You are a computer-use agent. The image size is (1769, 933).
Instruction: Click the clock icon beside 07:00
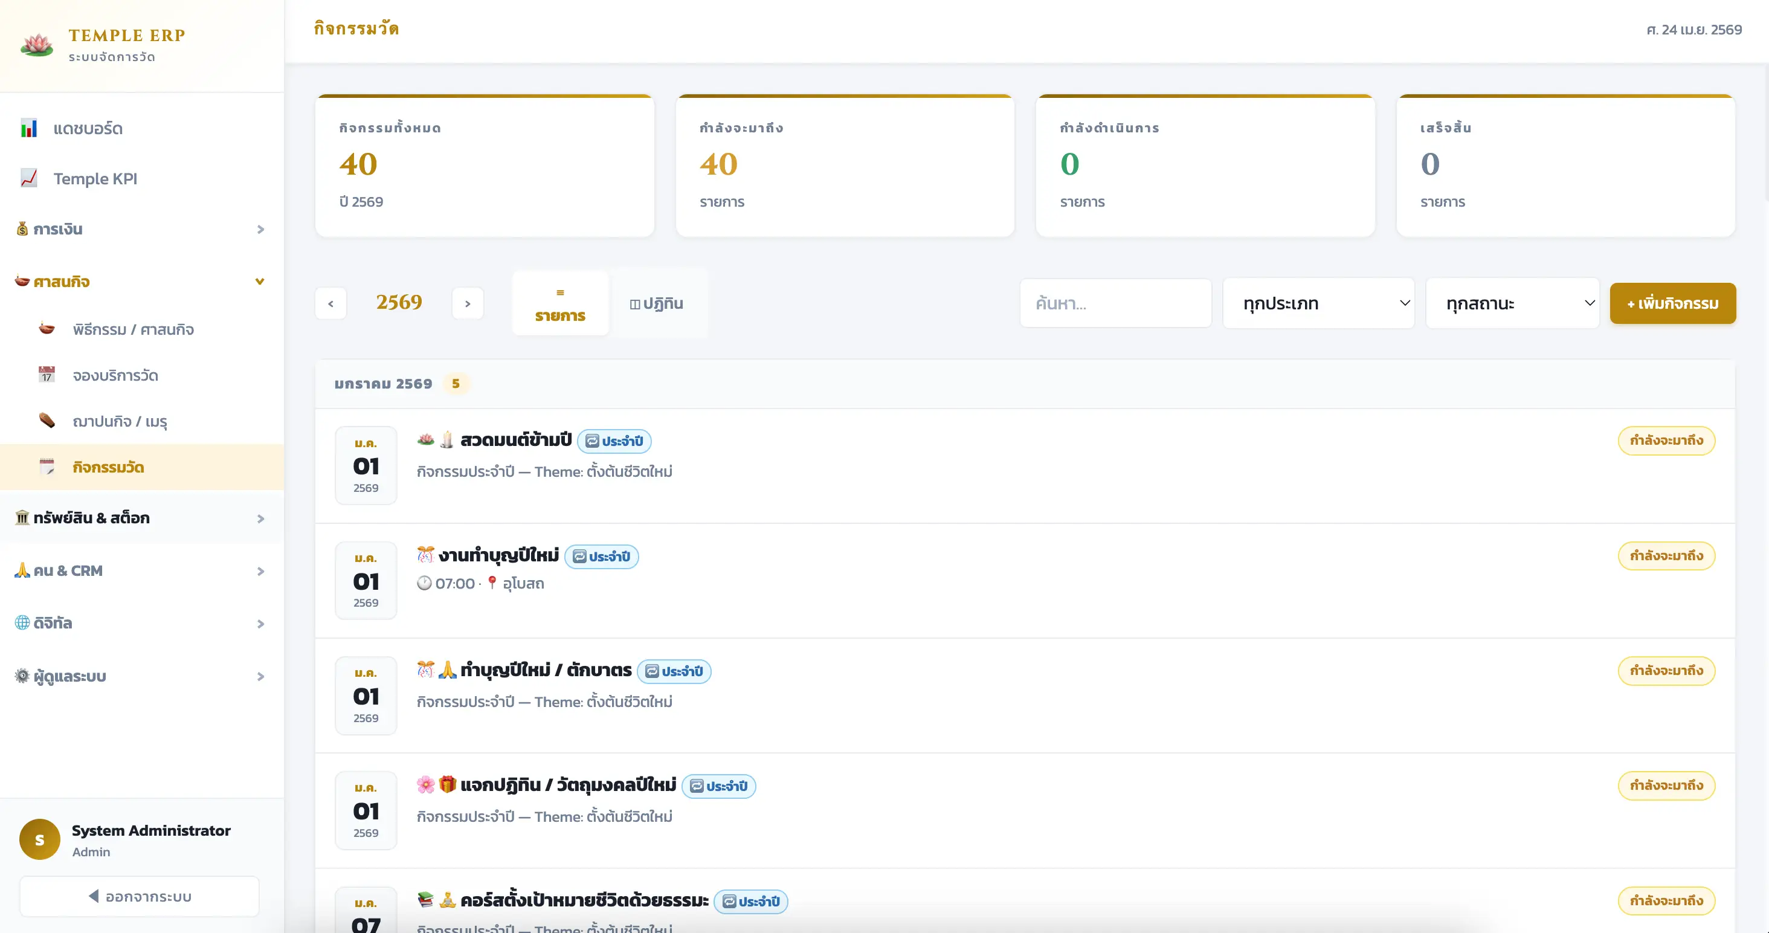424,583
